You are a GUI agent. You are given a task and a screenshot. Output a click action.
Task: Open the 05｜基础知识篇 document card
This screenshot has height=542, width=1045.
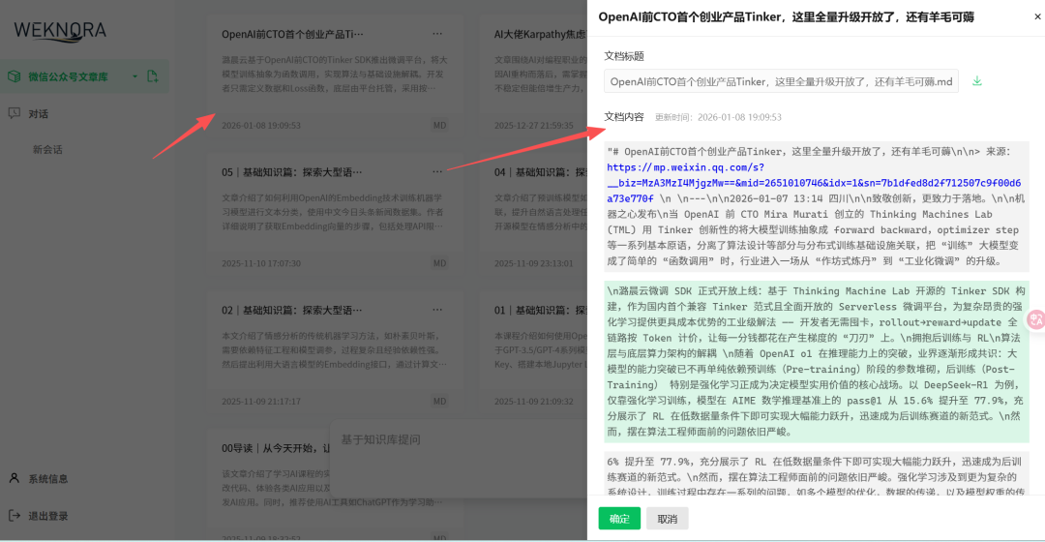coord(335,217)
